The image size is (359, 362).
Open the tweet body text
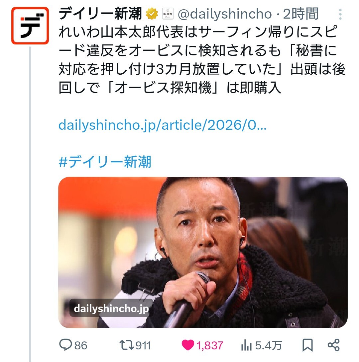coord(202,60)
